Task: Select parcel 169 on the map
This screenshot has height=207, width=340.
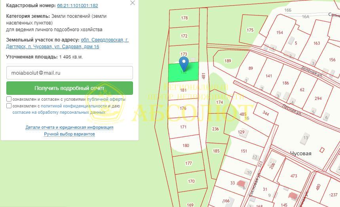Action: coord(190,204)
